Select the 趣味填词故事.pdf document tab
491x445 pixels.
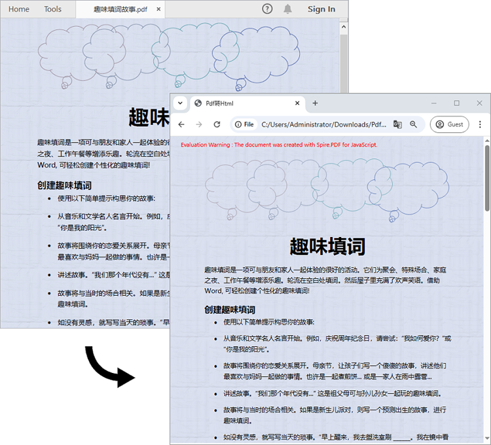tap(120, 9)
